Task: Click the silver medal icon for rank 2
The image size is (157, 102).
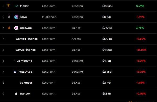Action: (x=9, y=17)
